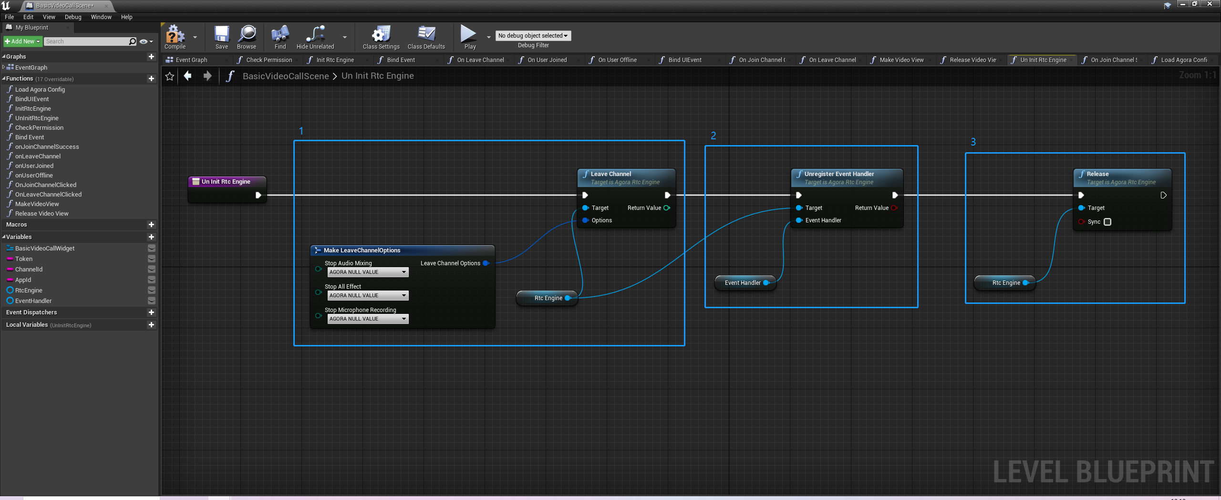This screenshot has height=500, width=1221.
Task: Toggle visibility of RtcEngine variable
Action: (x=152, y=290)
